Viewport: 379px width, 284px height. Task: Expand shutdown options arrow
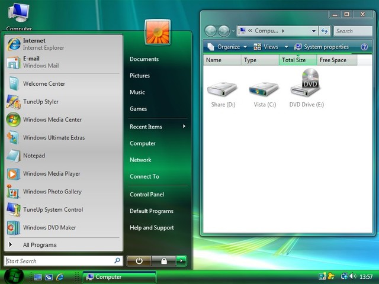coord(181,261)
